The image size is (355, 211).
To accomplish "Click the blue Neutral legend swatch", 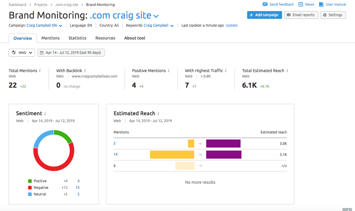I will [x=30, y=194].
